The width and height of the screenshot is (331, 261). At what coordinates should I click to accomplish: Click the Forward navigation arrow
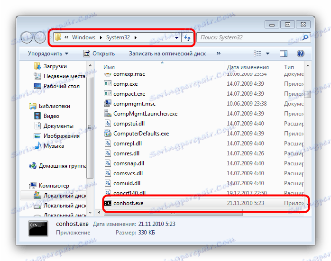pyautogui.click(x=40, y=37)
